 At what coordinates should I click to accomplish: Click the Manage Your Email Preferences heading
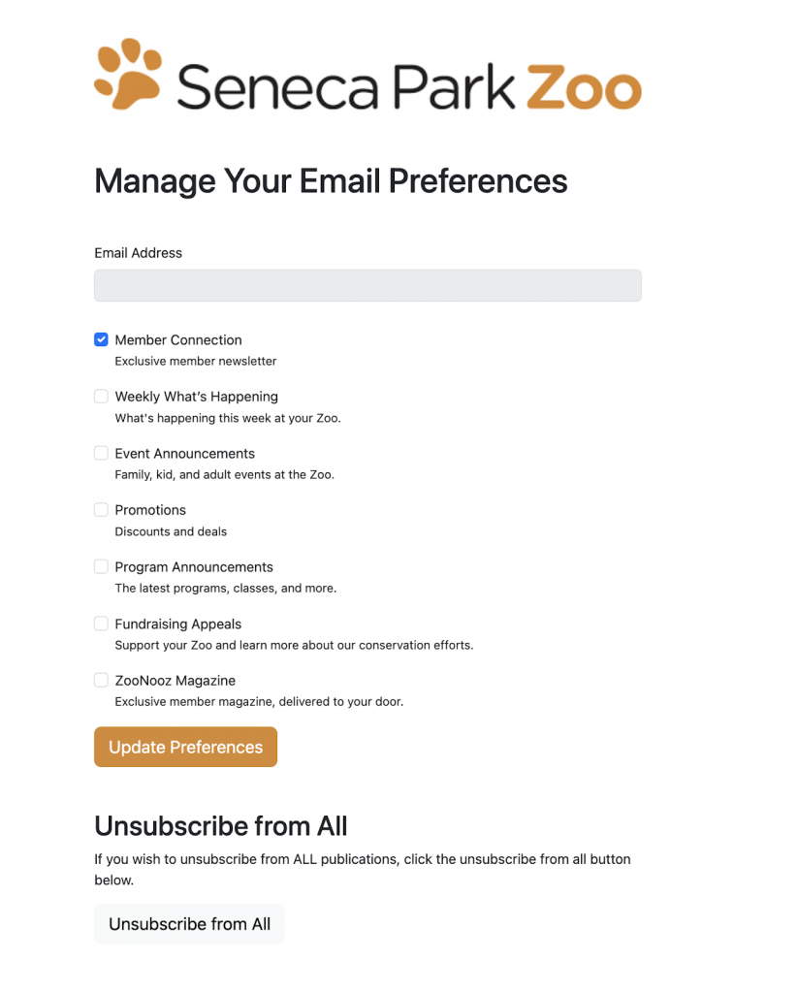pyautogui.click(x=331, y=181)
